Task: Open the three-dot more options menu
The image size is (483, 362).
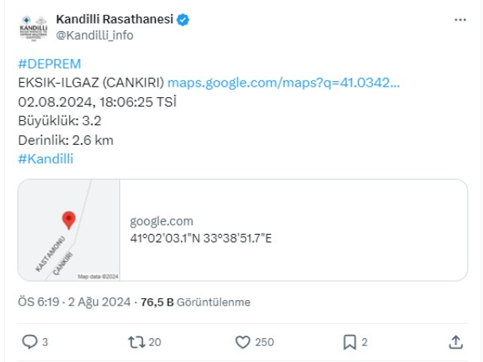Action: click(x=460, y=19)
